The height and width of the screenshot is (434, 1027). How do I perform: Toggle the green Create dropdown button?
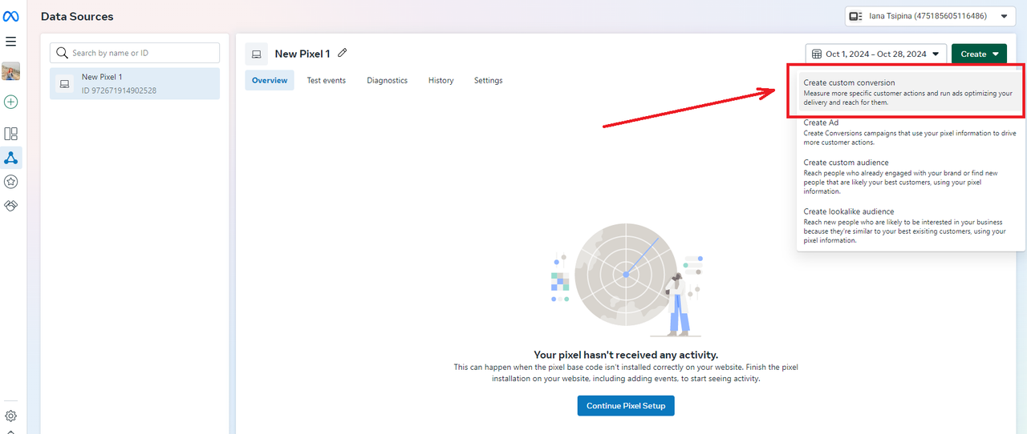click(979, 54)
